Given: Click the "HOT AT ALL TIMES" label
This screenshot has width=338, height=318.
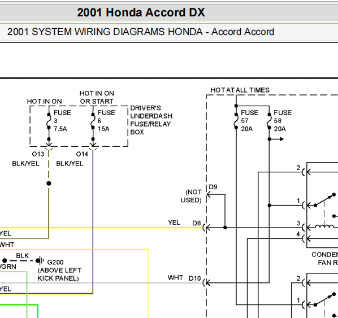Looking at the screenshot, I should (x=240, y=90).
